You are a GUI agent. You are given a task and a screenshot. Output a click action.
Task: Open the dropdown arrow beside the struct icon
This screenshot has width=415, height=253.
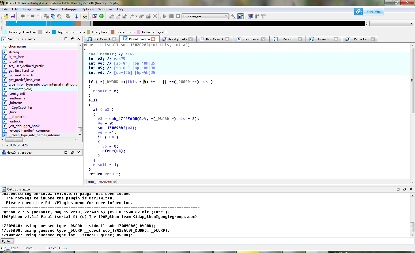click(136, 16)
